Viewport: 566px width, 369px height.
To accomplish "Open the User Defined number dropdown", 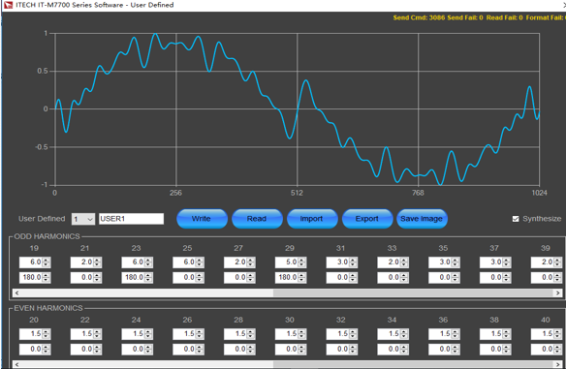I will click(83, 219).
